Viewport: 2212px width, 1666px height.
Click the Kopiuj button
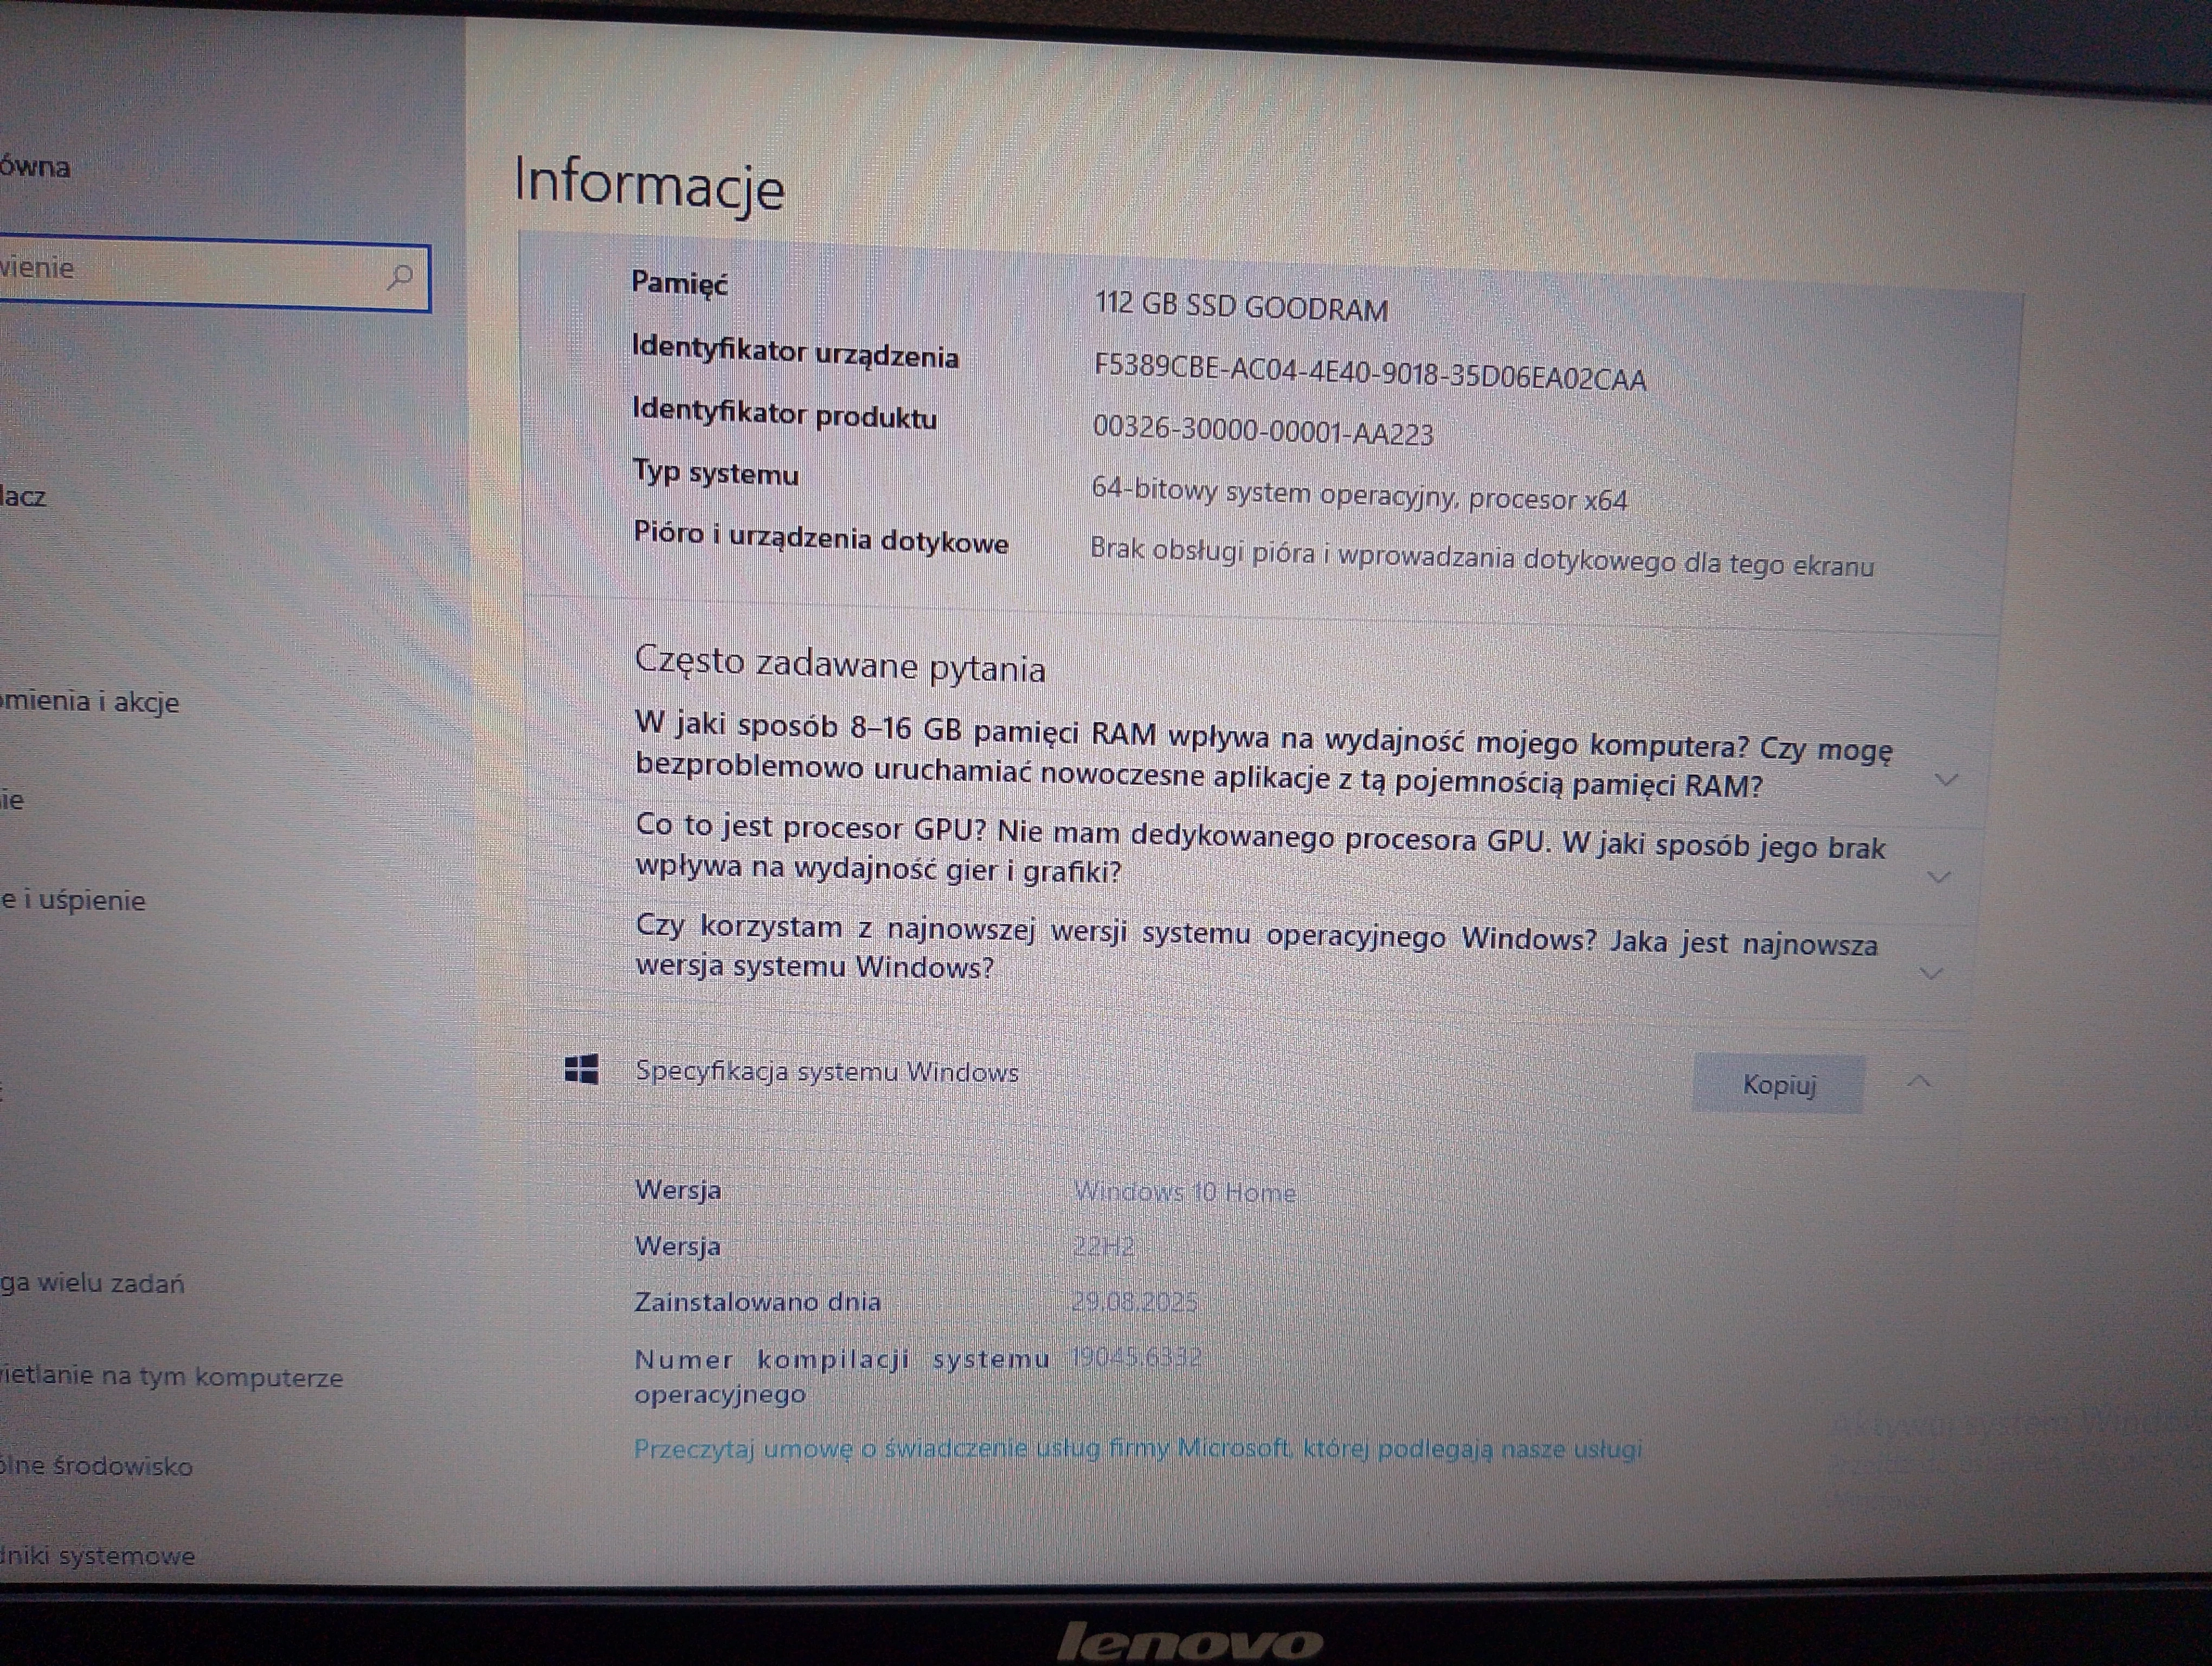click(x=1780, y=1083)
